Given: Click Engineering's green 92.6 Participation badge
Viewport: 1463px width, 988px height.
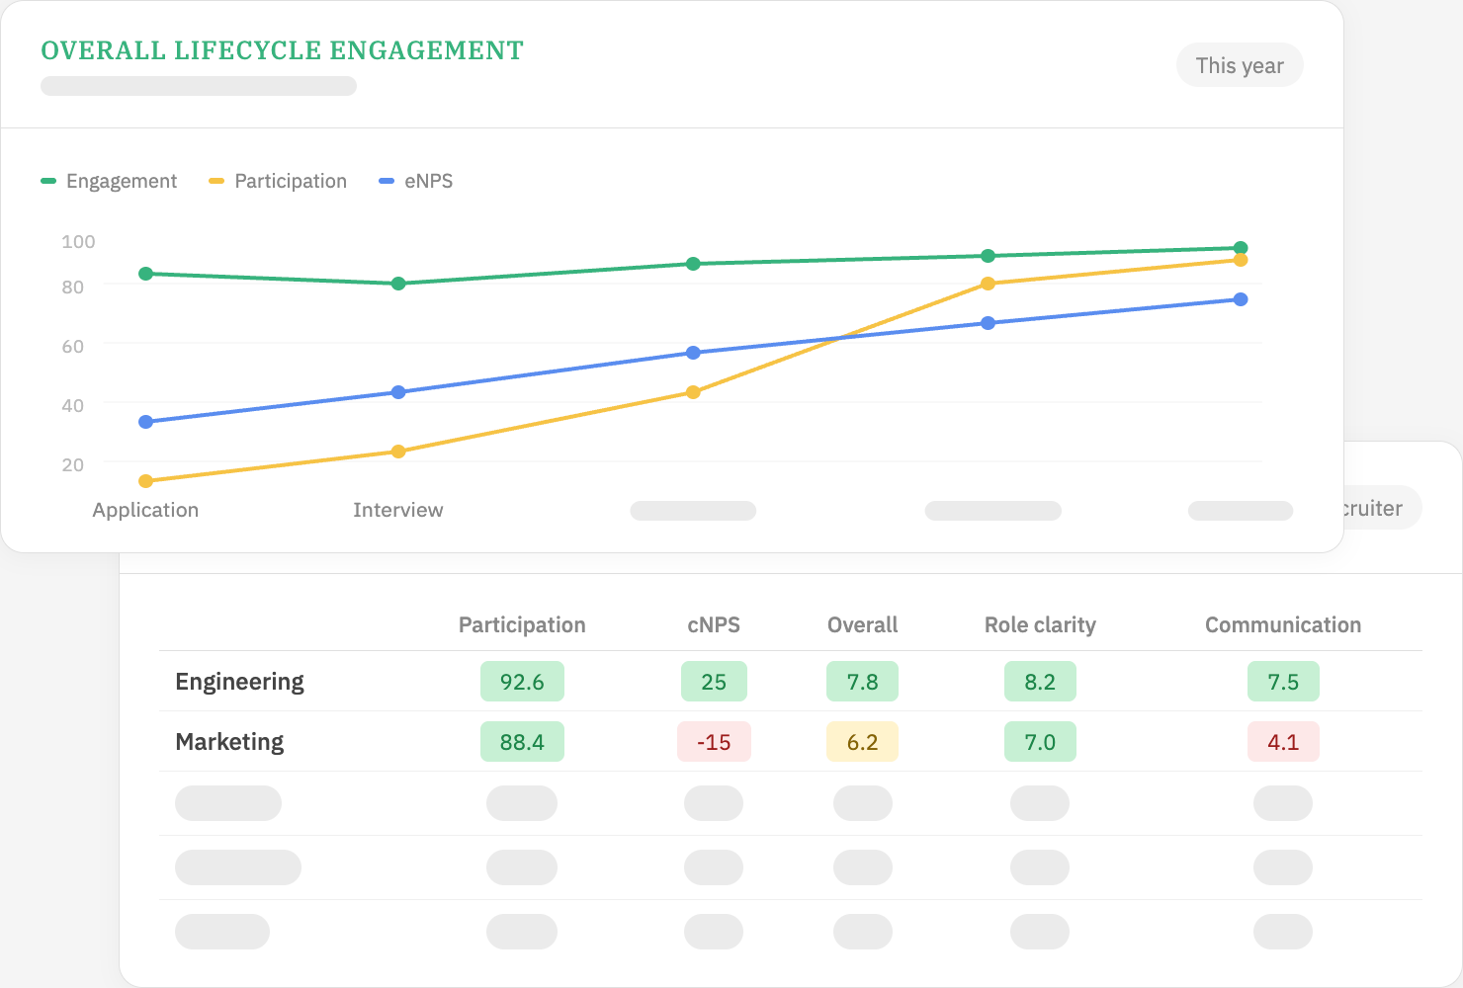Looking at the screenshot, I should [522, 681].
